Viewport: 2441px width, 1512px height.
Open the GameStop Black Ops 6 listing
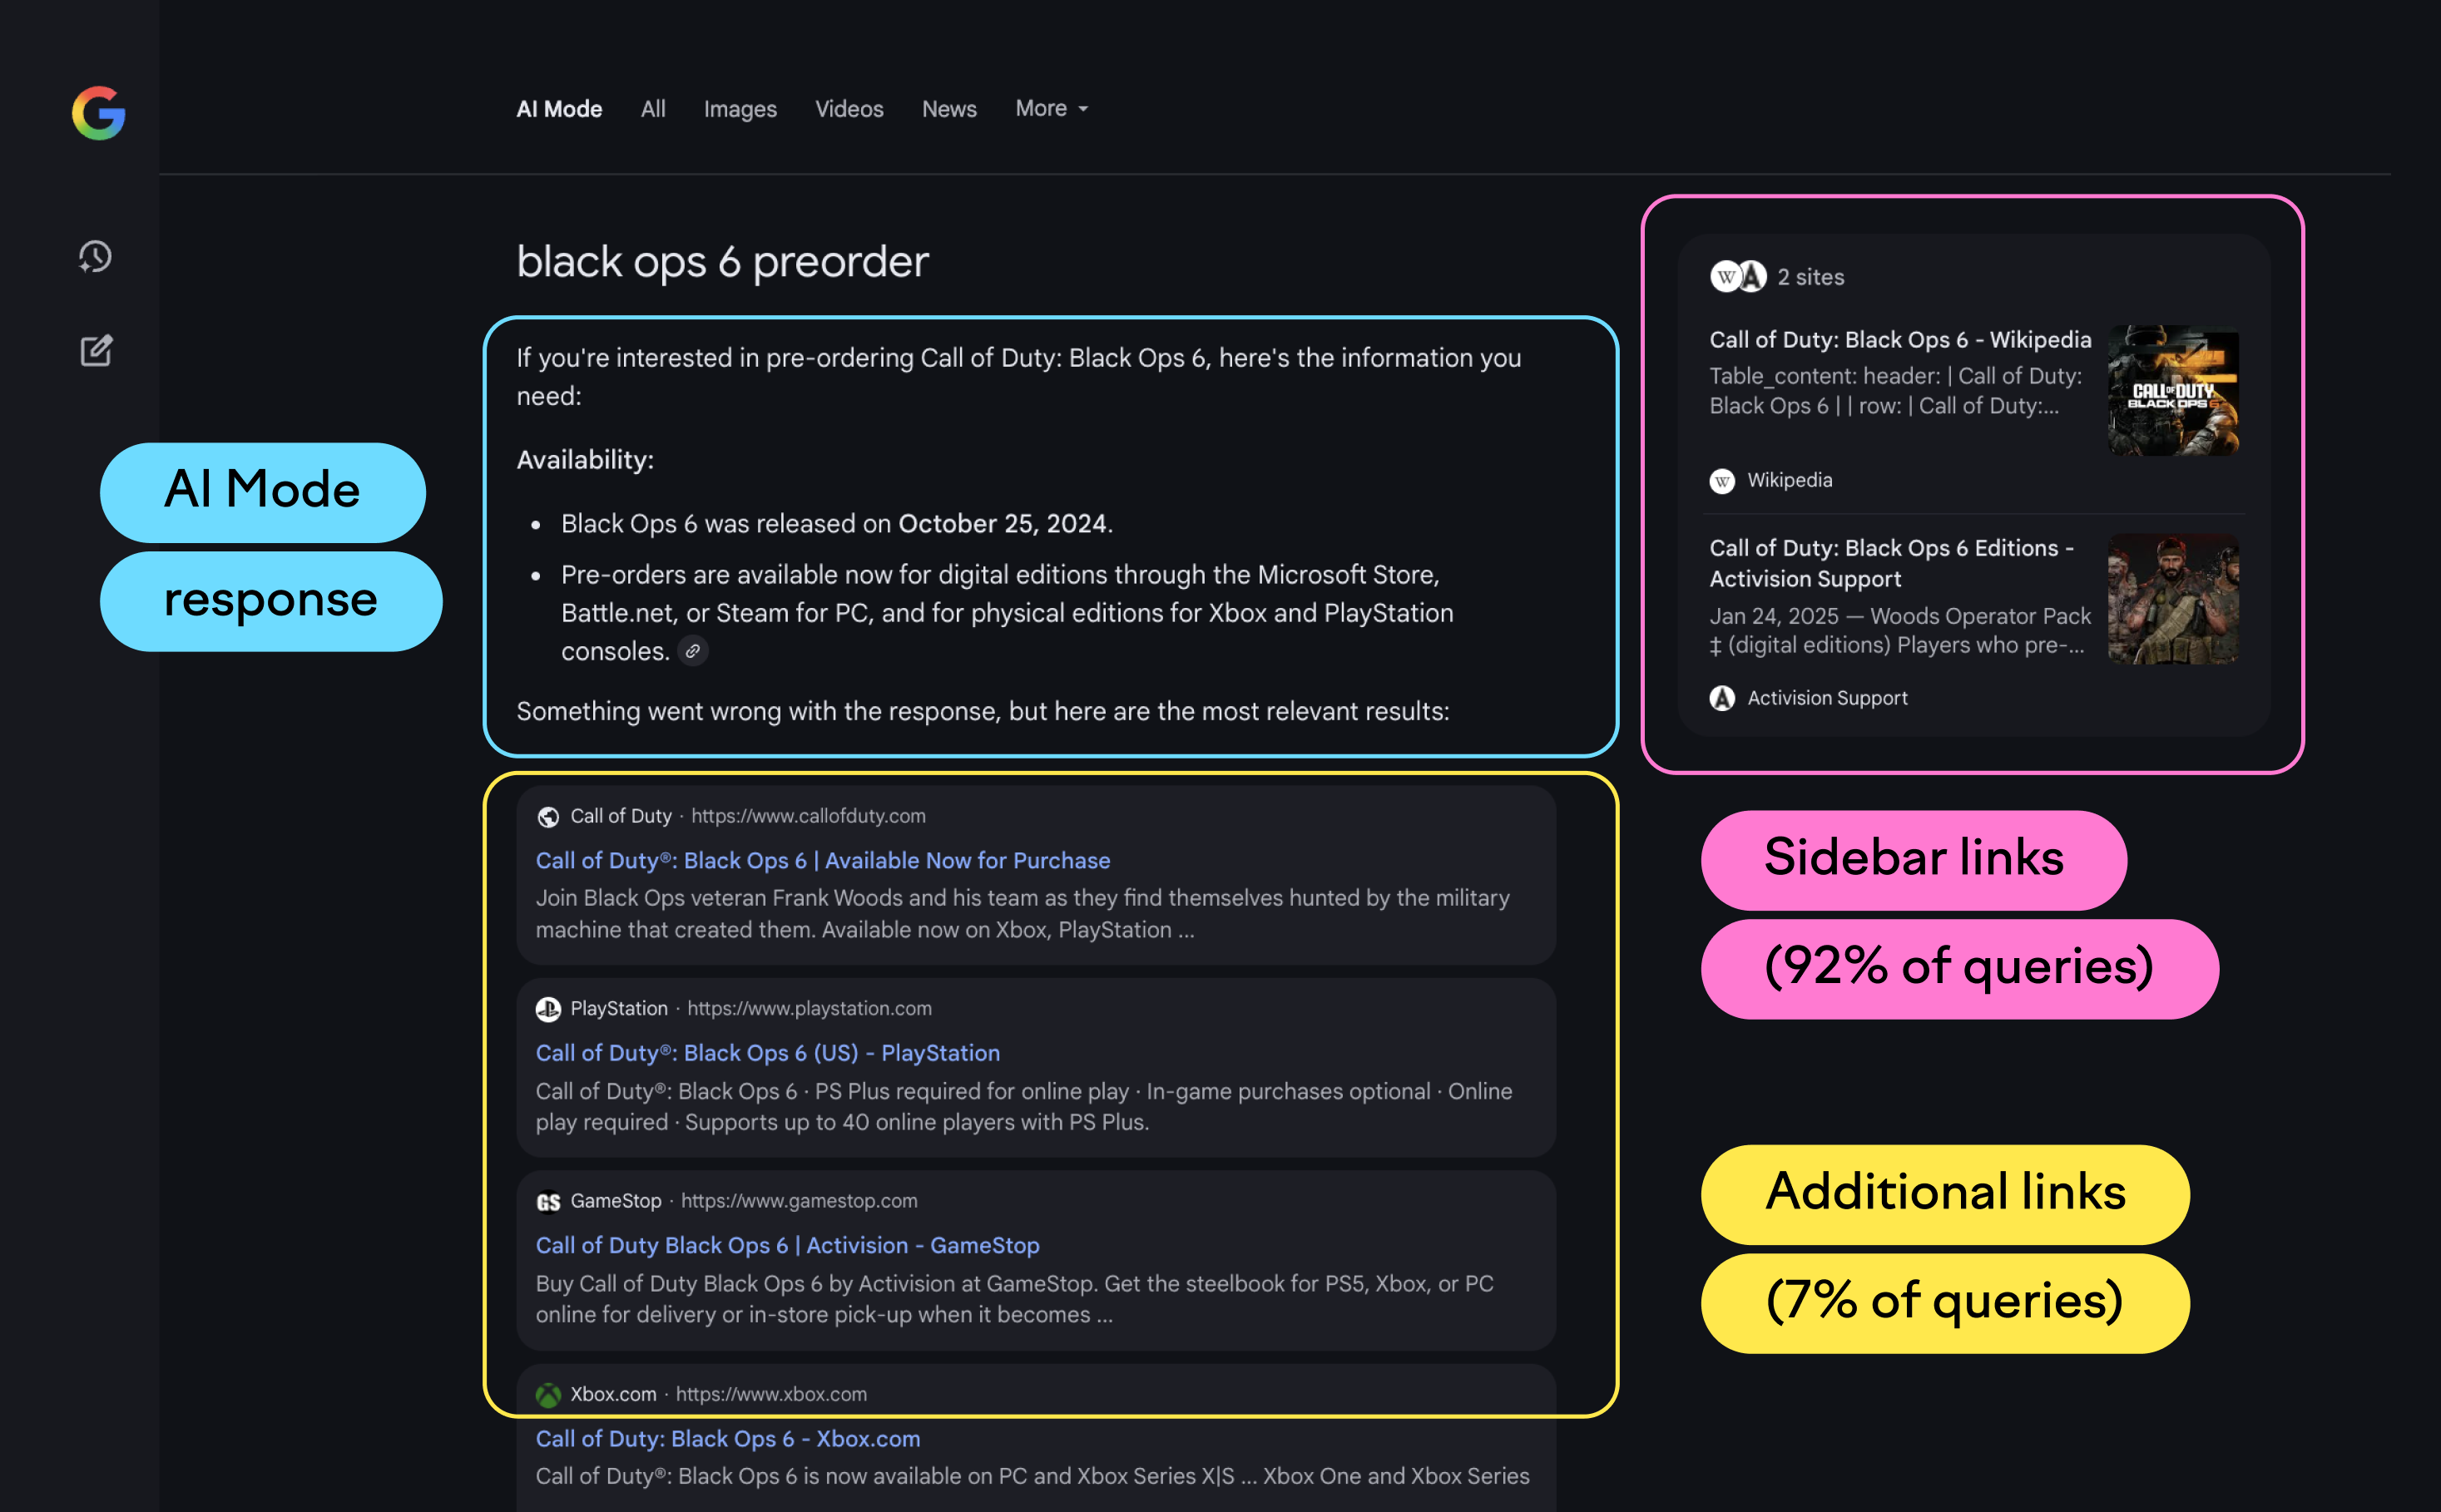(x=786, y=1245)
